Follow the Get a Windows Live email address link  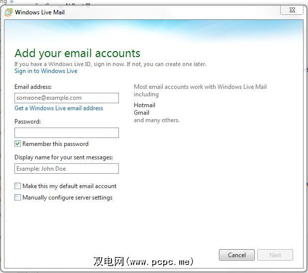(x=59, y=108)
